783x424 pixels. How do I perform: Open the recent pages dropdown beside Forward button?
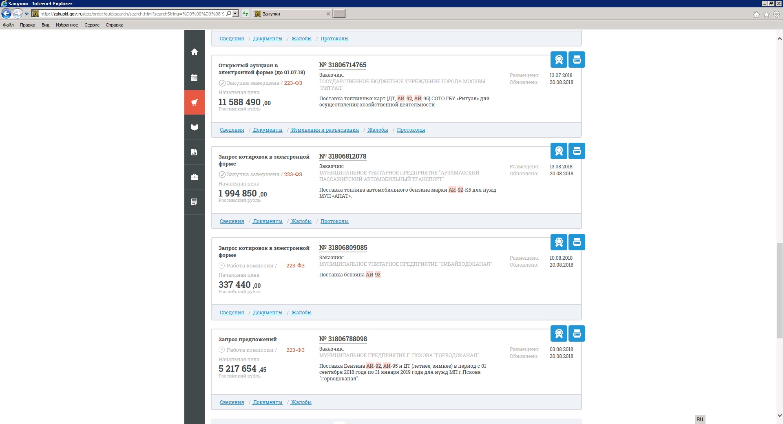[27, 14]
